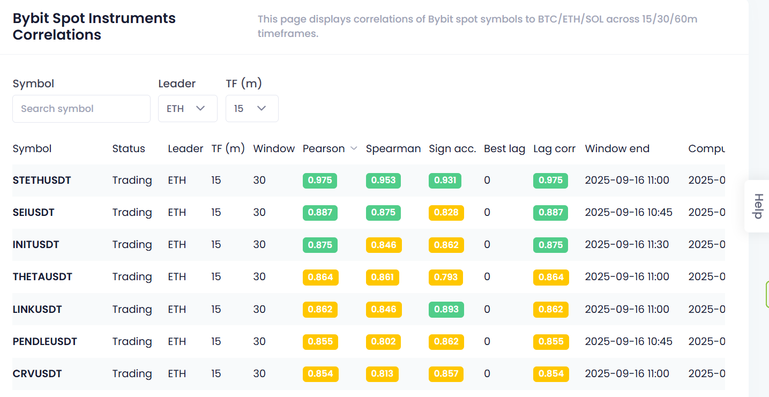Click the Pearson column sort arrow icon
Image resolution: width=769 pixels, height=397 pixels.
tap(354, 149)
